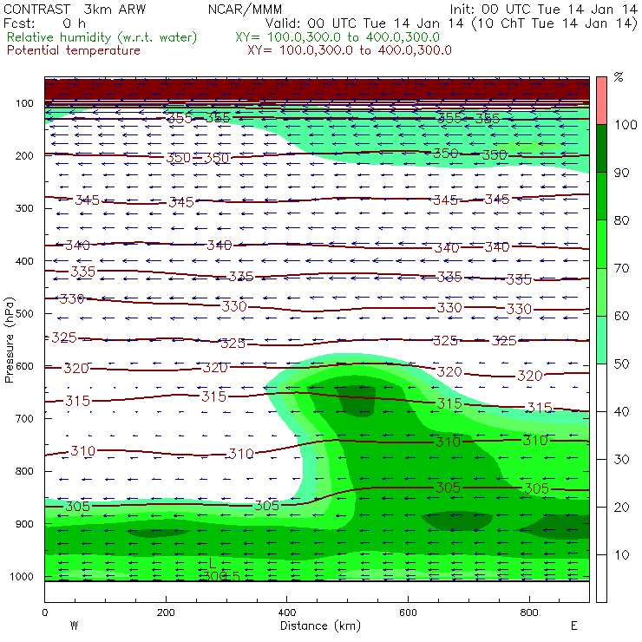The height and width of the screenshot is (642, 642).
Task: Click the "Init: 00 UTC Tue 14 Jan 14" text
Action: click(x=543, y=10)
